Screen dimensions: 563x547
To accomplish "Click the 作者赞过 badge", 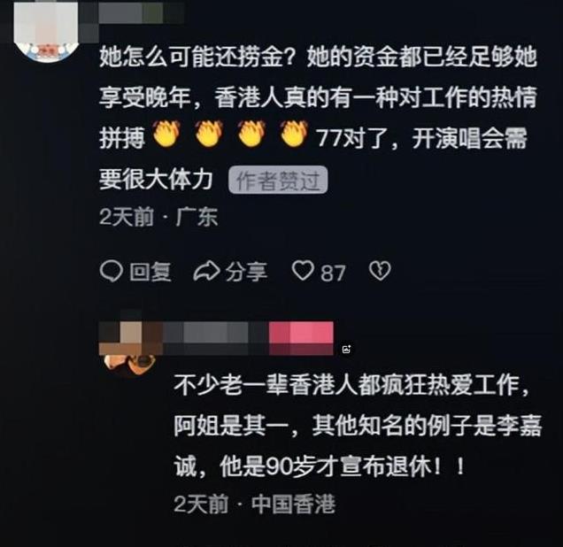I will click(278, 180).
